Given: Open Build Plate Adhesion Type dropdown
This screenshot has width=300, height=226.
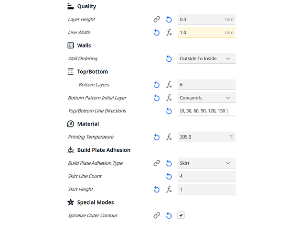Looking at the screenshot, I should 206,163.
